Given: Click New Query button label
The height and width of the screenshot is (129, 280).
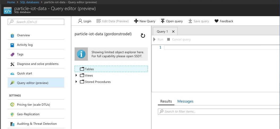Looking at the screenshot, I should (x=147, y=21).
